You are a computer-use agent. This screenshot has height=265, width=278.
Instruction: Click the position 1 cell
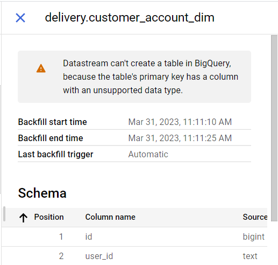coord(61,236)
